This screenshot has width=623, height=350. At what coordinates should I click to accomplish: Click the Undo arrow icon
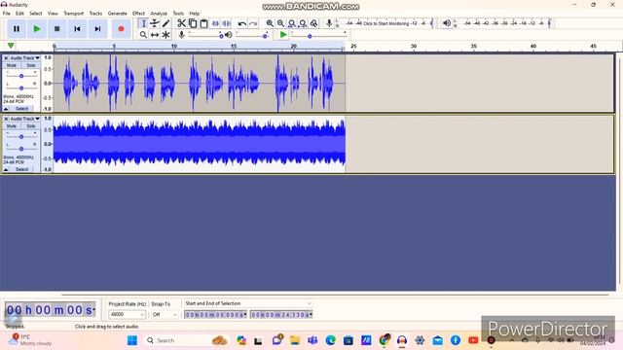[242, 23]
